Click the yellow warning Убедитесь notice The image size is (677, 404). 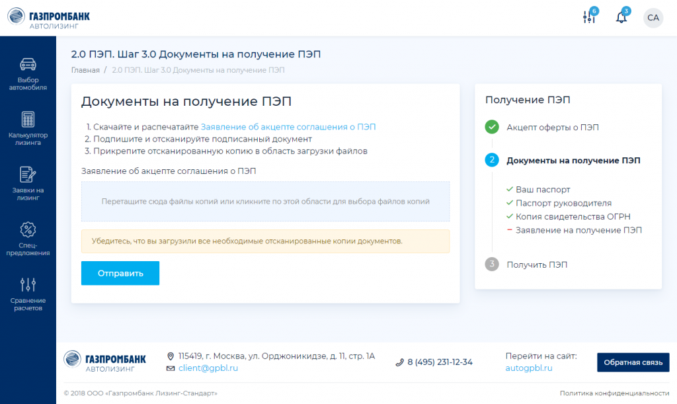pos(266,241)
